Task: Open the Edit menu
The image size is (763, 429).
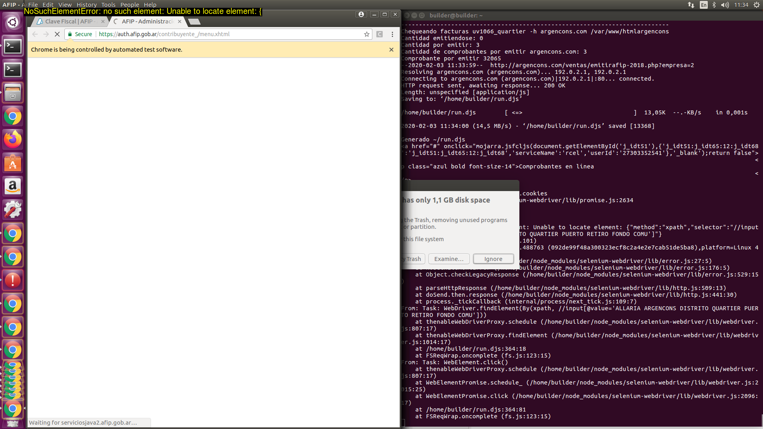Action: coord(48,5)
